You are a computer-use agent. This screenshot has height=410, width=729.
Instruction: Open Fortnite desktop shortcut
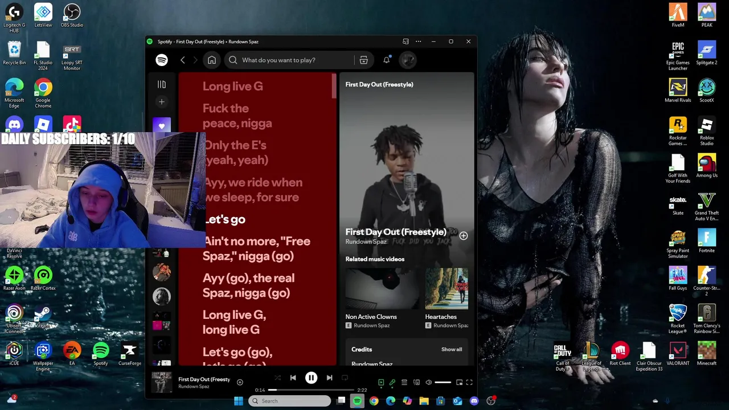click(x=707, y=241)
